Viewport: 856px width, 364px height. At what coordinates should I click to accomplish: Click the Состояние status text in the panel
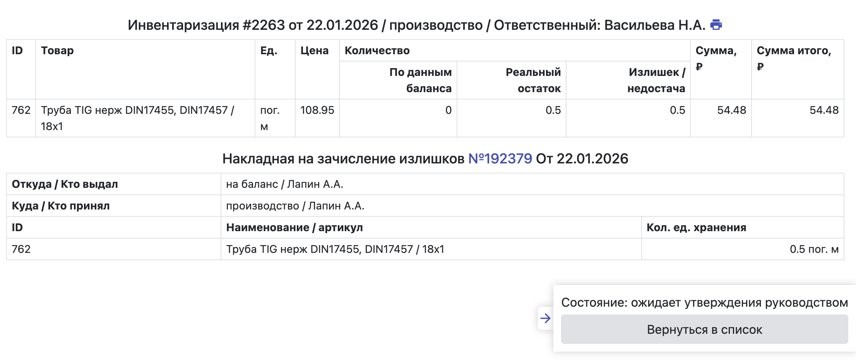point(704,302)
